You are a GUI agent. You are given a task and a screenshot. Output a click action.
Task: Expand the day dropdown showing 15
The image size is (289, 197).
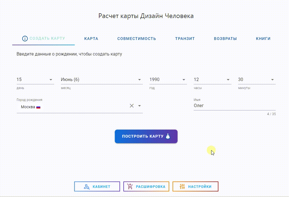click(51, 80)
